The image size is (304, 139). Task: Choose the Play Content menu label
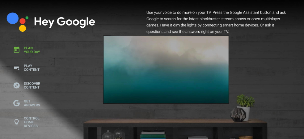pos(32,68)
